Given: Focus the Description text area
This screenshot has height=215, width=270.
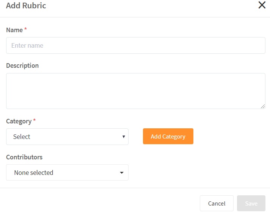Looking at the screenshot, I should pyautogui.click(x=135, y=91).
